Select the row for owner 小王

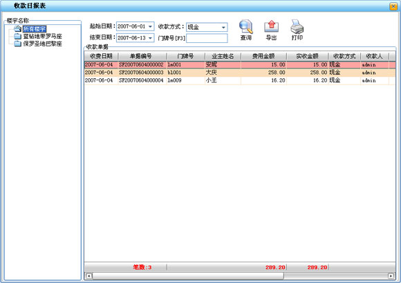[x=240, y=80]
